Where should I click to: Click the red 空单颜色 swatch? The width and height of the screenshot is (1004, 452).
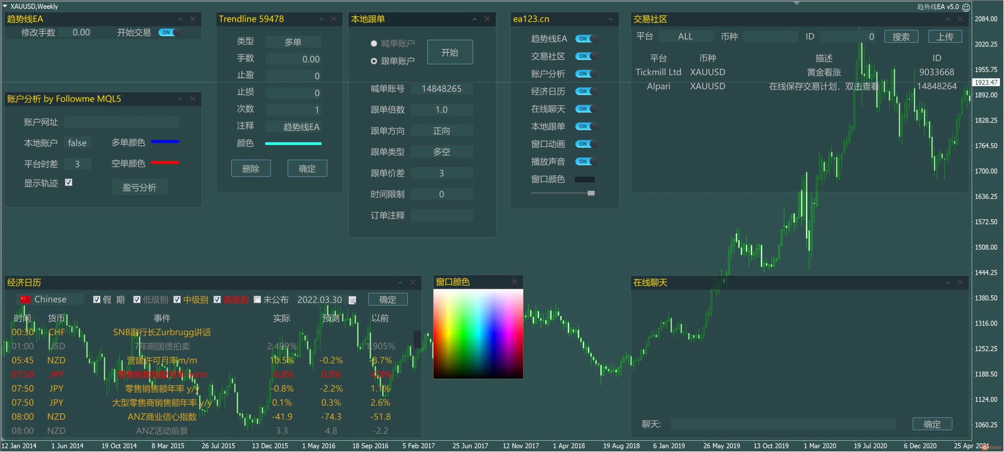tap(165, 162)
